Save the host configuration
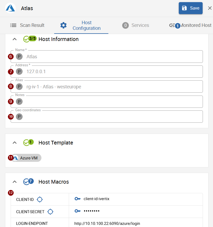Viewport: 213px width, 227px height. click(x=191, y=8)
